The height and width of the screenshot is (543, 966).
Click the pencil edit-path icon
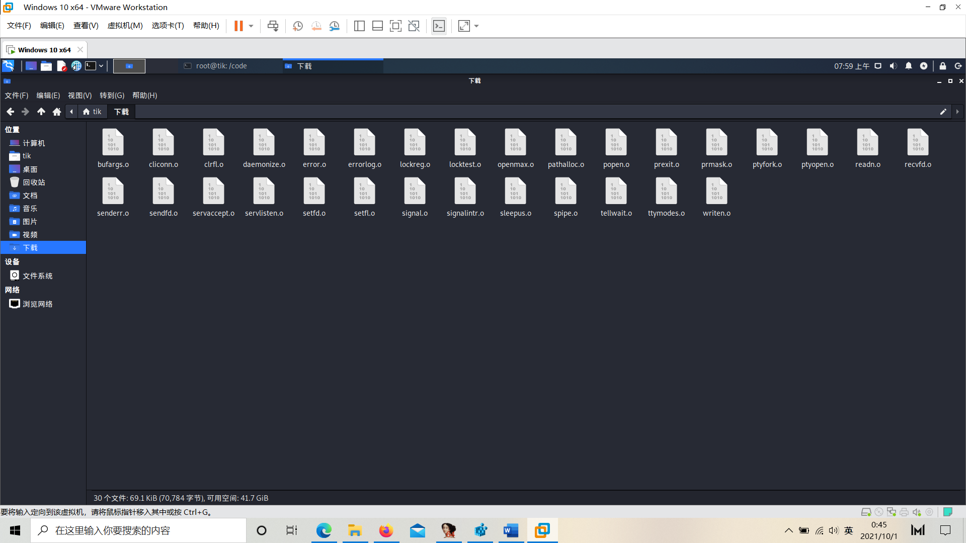pos(943,112)
